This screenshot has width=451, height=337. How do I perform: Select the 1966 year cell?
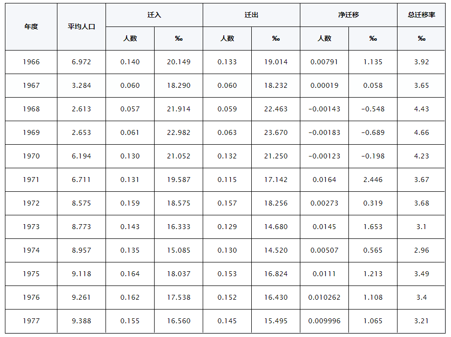[31, 62]
